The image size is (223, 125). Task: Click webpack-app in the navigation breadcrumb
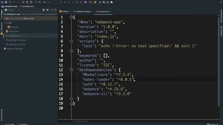pyautogui.click(x=9, y=6)
